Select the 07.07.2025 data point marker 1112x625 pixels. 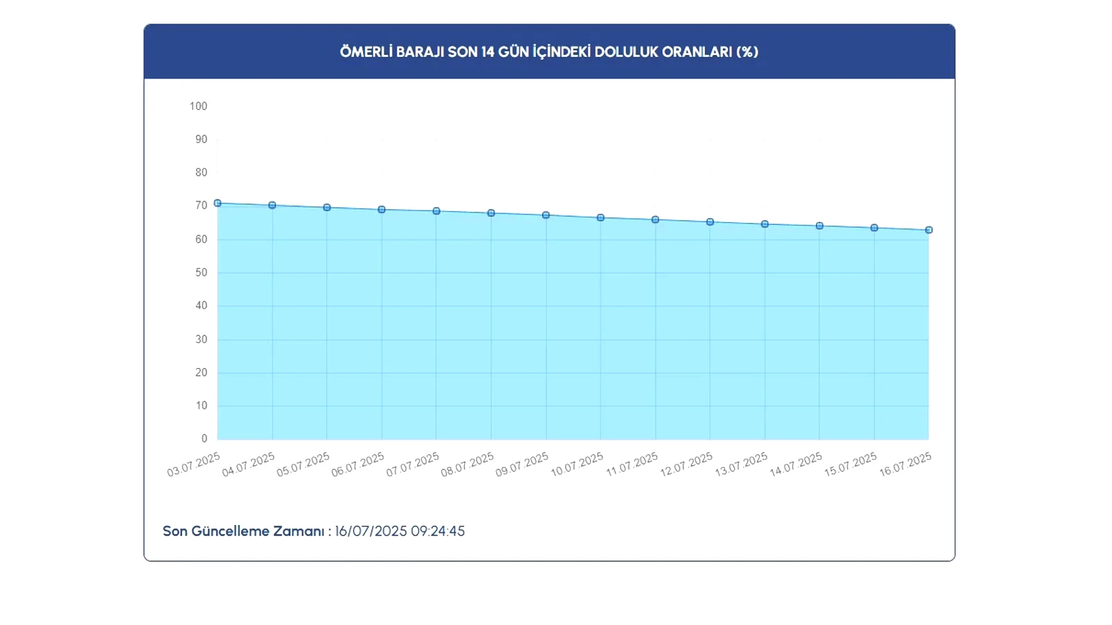pos(436,211)
